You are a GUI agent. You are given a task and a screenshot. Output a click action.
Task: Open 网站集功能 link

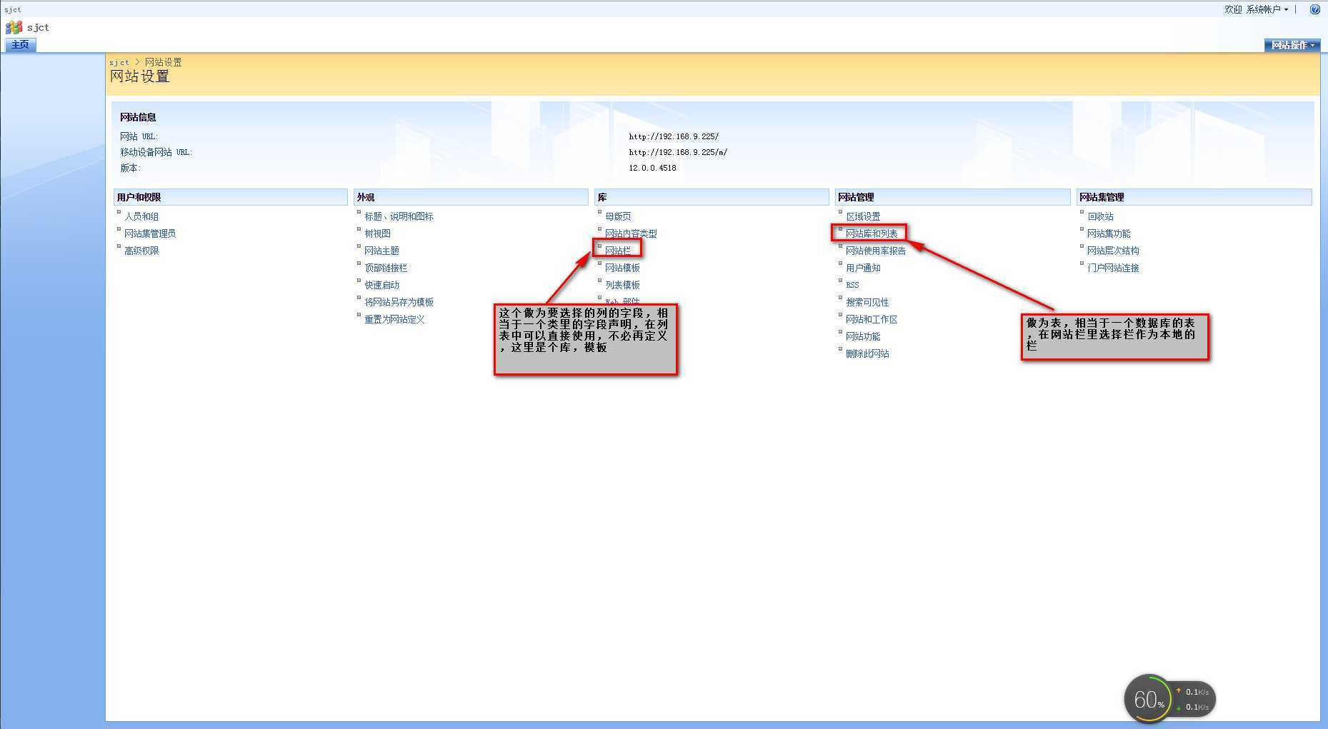click(1109, 233)
